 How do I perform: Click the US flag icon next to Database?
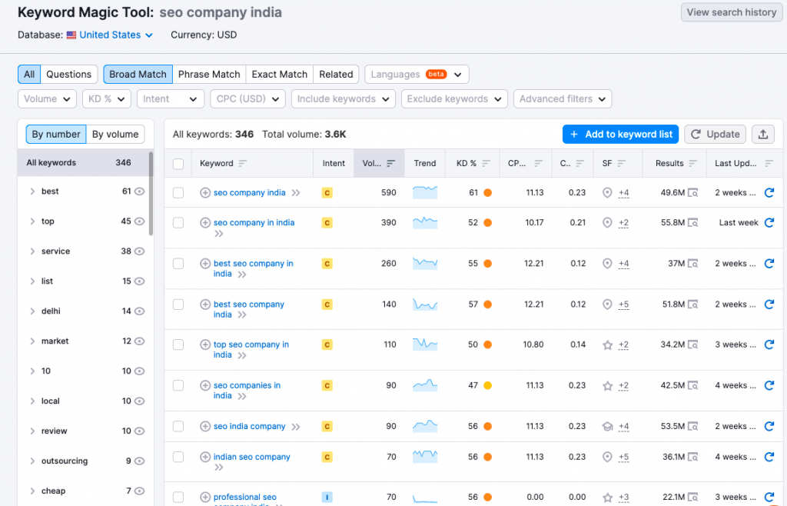pos(71,35)
